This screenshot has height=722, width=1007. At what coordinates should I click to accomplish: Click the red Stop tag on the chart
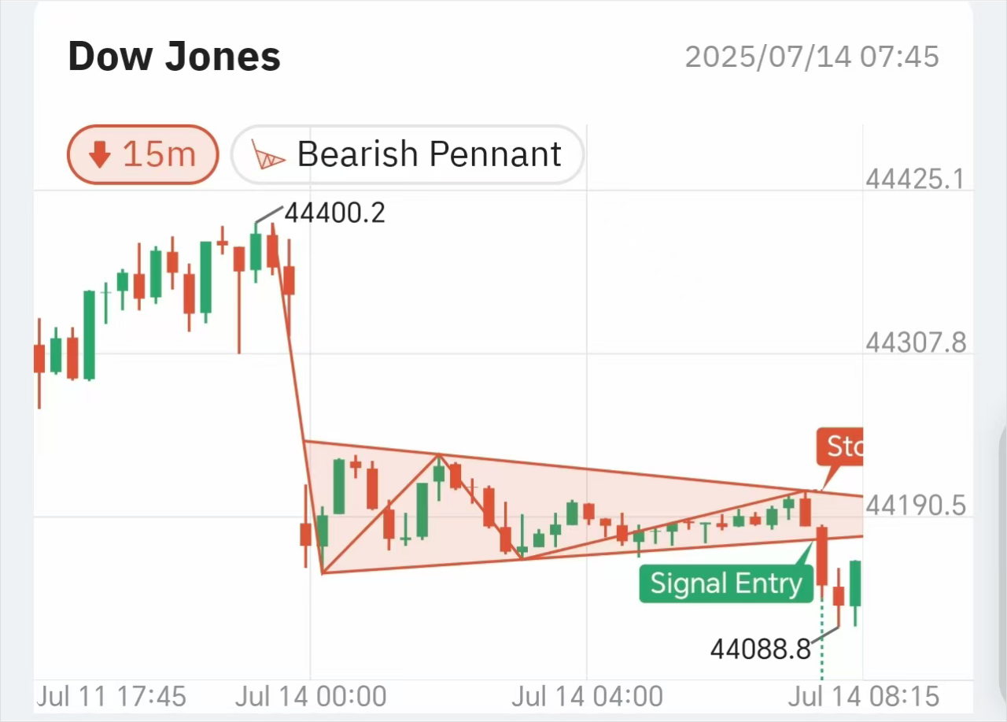tap(840, 447)
